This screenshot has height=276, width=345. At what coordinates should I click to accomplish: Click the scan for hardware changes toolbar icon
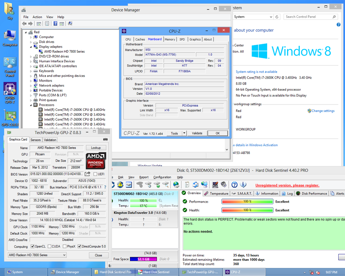70,24
